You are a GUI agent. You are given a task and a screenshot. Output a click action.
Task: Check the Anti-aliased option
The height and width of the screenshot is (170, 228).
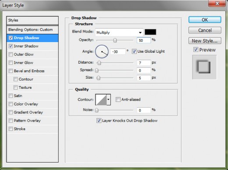[118, 100]
